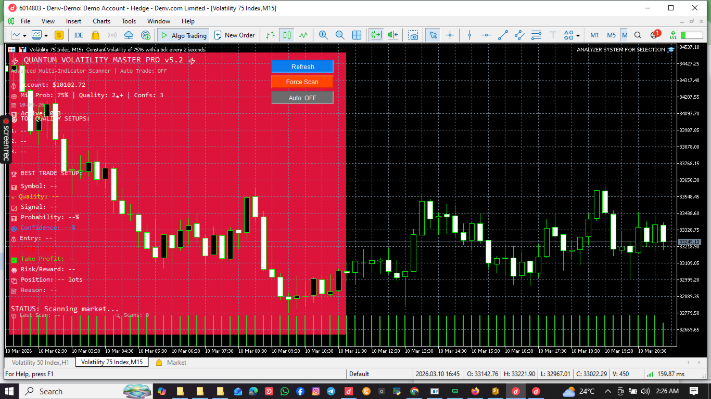The image size is (711, 399).
Task: Select the trendline drawing tool
Action: (x=503, y=35)
